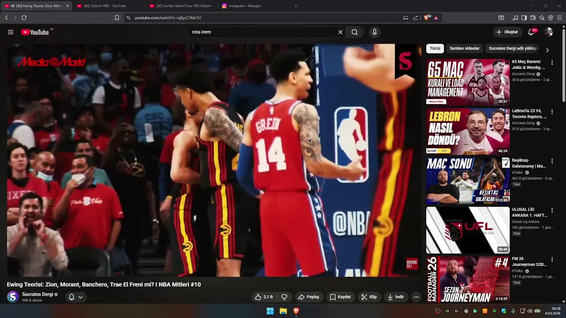Screen dimensions: 566x318
Task: Open the Leo AI sparkle icon
Action: pos(542,18)
